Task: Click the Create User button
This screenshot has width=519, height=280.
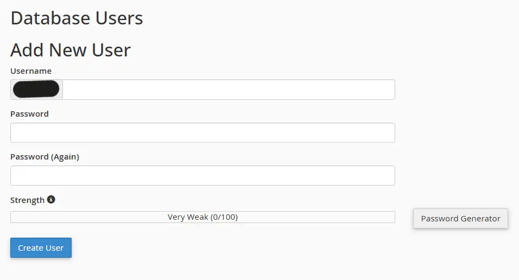Action: 41,247
